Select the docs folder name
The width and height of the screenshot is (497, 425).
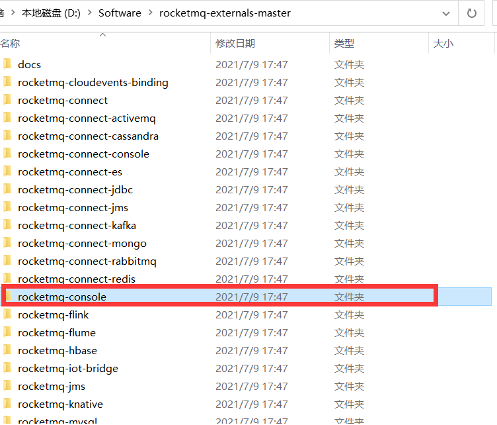tap(30, 65)
